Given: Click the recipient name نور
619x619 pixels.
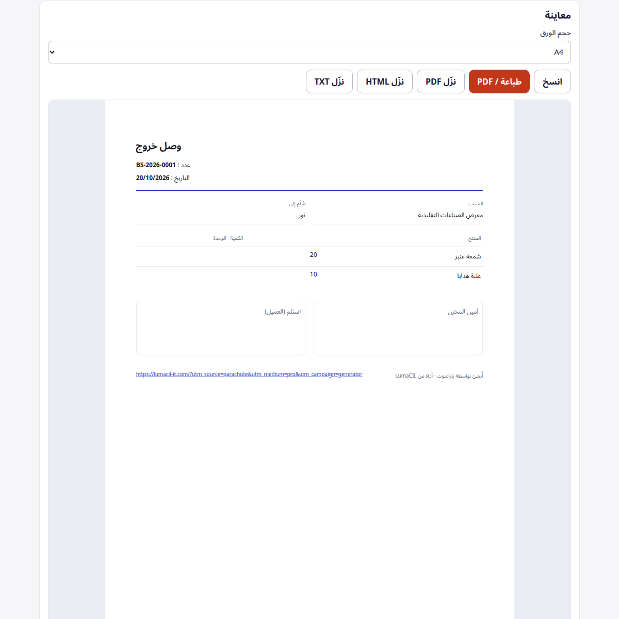Looking at the screenshot, I should (302, 215).
